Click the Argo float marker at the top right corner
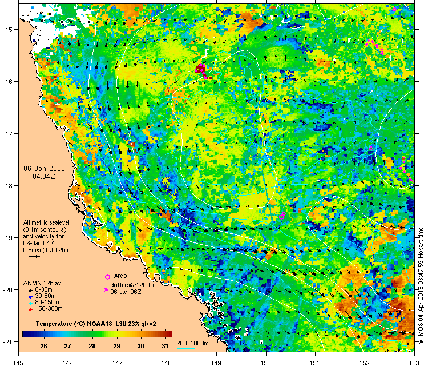Image resolution: width=428 pixels, height=366 pixels. coord(394,9)
